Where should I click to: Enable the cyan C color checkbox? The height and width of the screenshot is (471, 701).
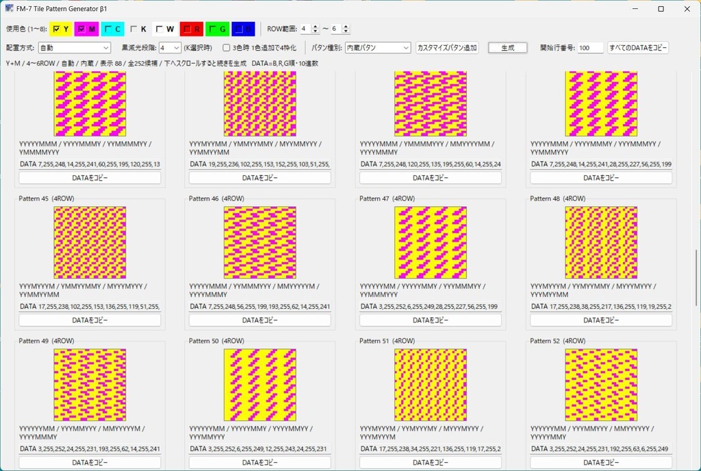click(x=107, y=29)
